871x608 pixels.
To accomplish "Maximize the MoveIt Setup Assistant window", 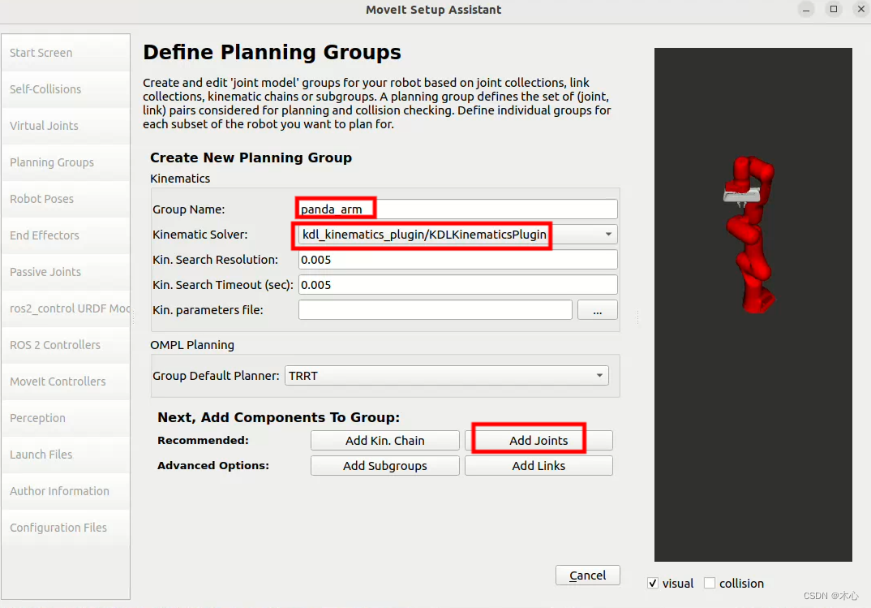I will (834, 10).
